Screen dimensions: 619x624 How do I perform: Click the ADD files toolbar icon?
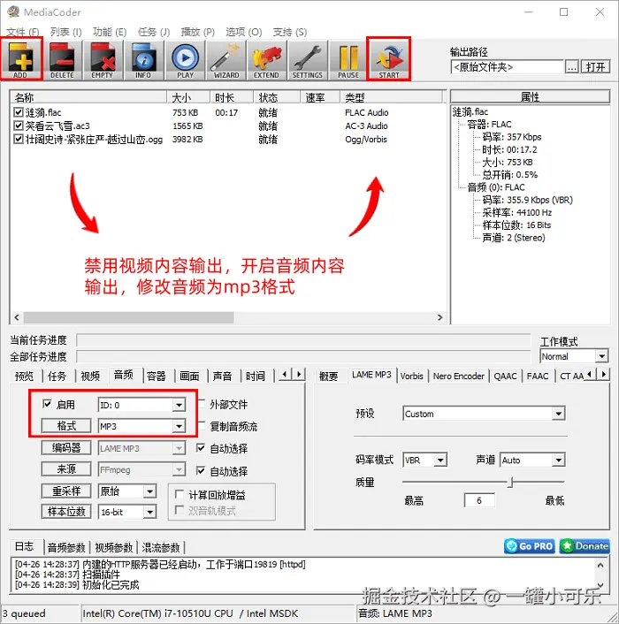pos(21,60)
